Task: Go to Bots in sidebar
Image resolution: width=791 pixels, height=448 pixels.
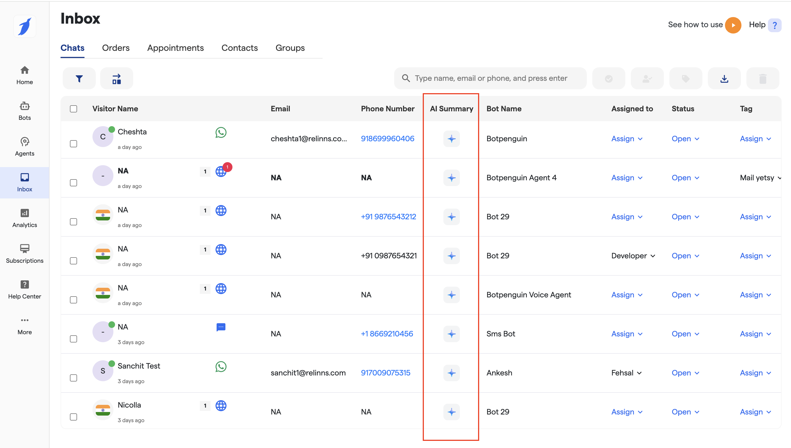Action: (x=25, y=111)
